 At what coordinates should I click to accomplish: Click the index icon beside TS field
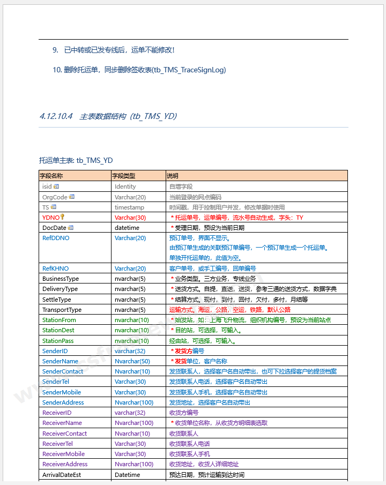pos(53,207)
